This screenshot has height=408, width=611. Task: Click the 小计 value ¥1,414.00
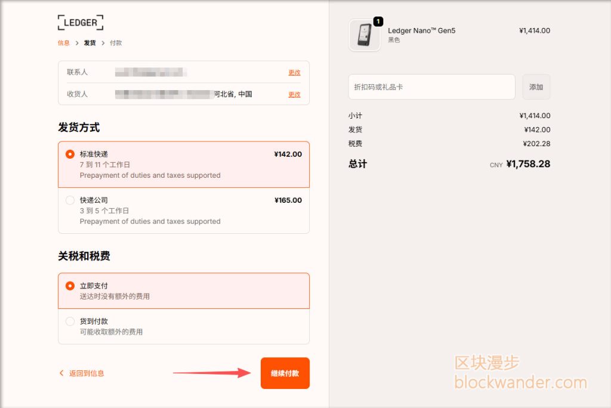pos(535,116)
